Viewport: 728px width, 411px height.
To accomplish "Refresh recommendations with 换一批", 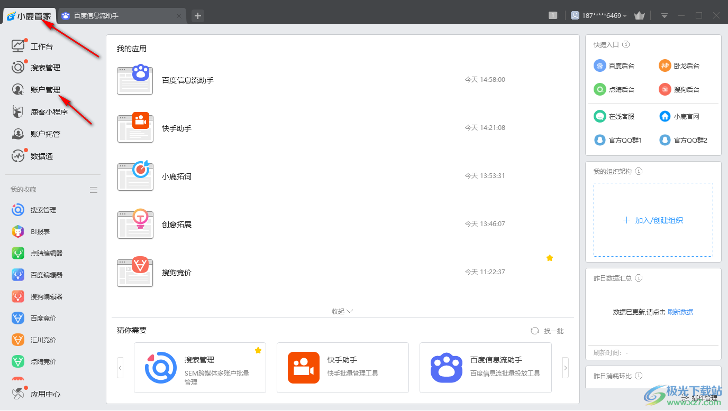I will 548,331.
